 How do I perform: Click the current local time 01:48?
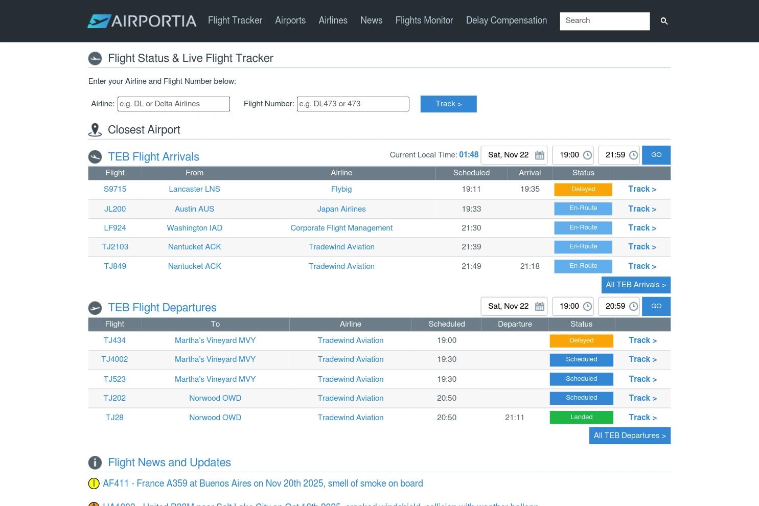pos(469,155)
